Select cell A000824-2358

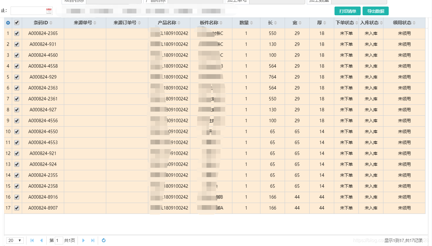coord(43,186)
